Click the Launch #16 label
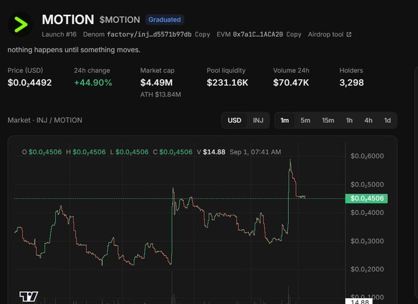The height and width of the screenshot is (304, 418). [x=59, y=34]
